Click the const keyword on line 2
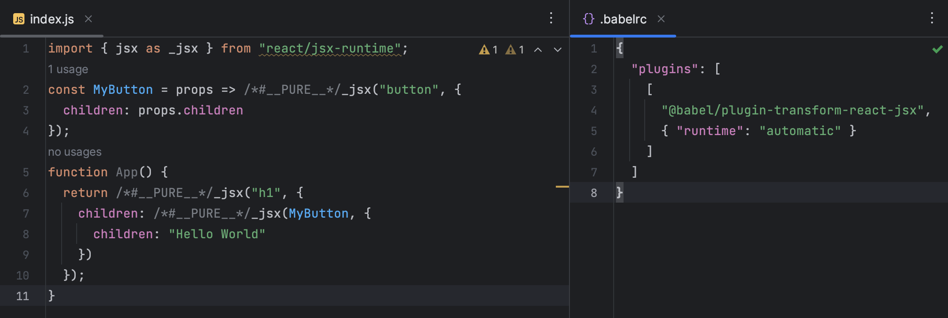 coord(67,90)
